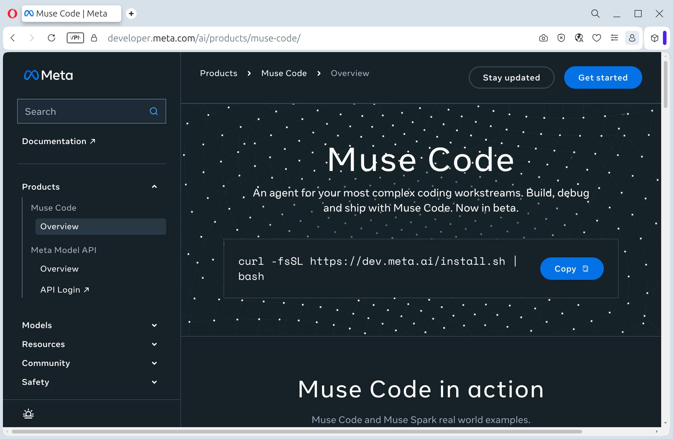This screenshot has height=439, width=673.
Task: Select Overview under Muse Code in the sidebar
Action: pyautogui.click(x=101, y=227)
